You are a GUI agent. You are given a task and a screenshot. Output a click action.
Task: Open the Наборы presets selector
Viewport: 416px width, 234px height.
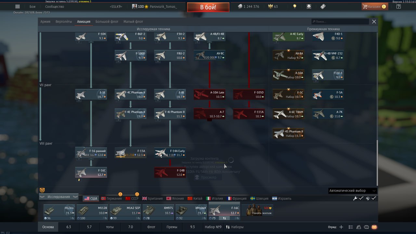tap(234, 227)
